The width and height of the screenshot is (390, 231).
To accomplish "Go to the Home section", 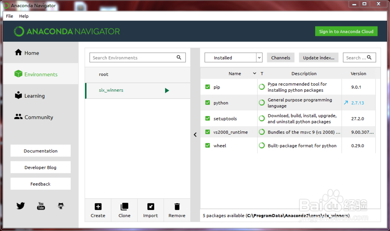I will [41, 53].
